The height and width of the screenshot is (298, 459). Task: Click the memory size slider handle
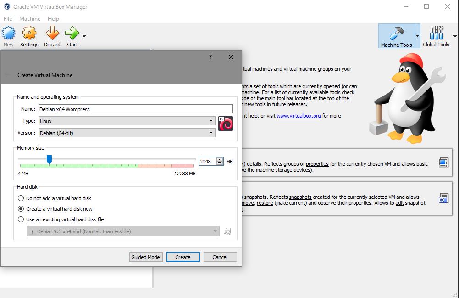pos(50,159)
